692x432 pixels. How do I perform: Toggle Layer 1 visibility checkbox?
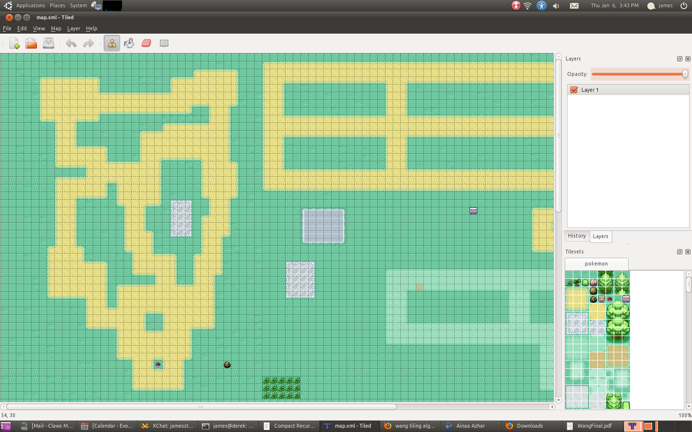pos(574,90)
